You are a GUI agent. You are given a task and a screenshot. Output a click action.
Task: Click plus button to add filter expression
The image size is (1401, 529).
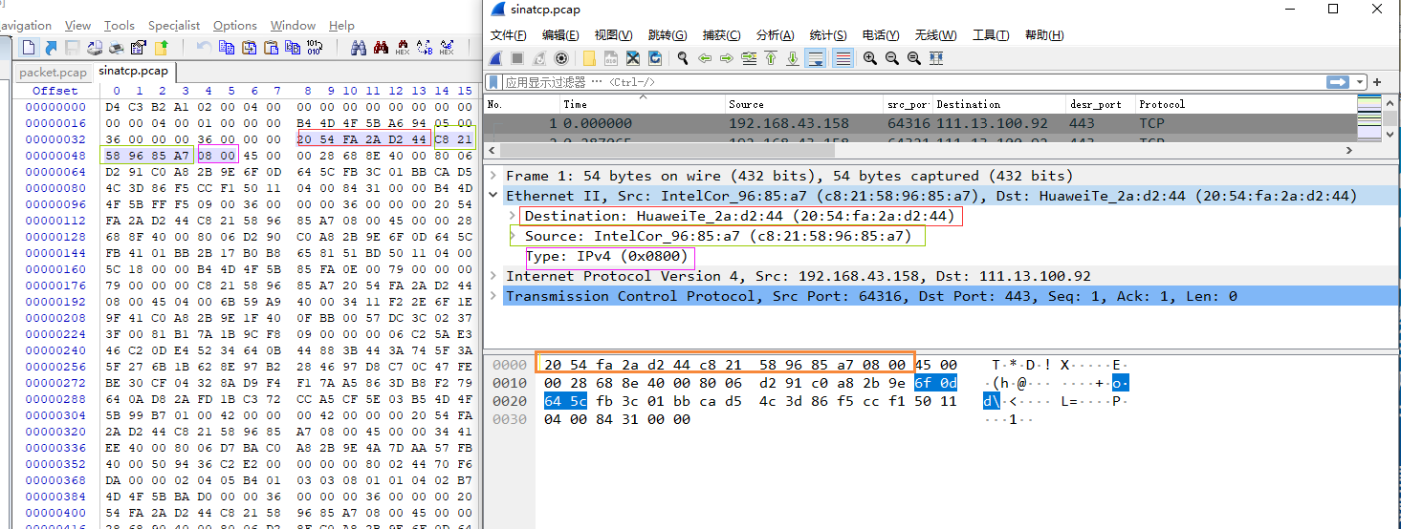point(1378,82)
